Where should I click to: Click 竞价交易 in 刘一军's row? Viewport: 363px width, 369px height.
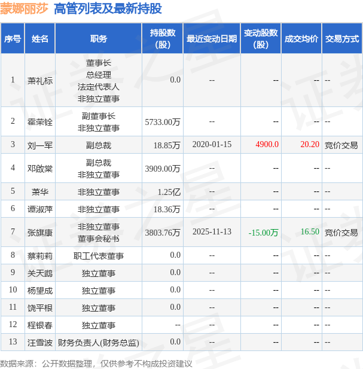click(x=341, y=145)
